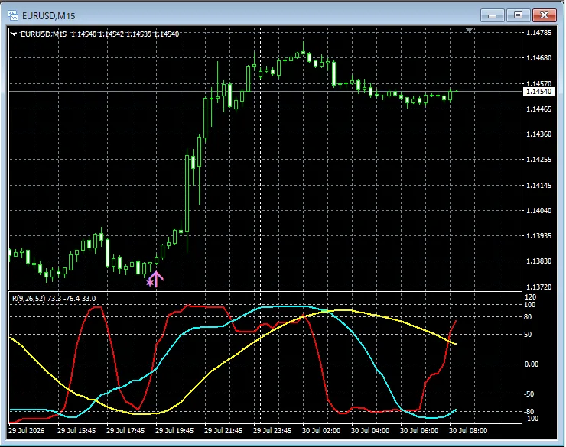
Task: Click the 1.14145 price scale value
Action: pyautogui.click(x=539, y=185)
